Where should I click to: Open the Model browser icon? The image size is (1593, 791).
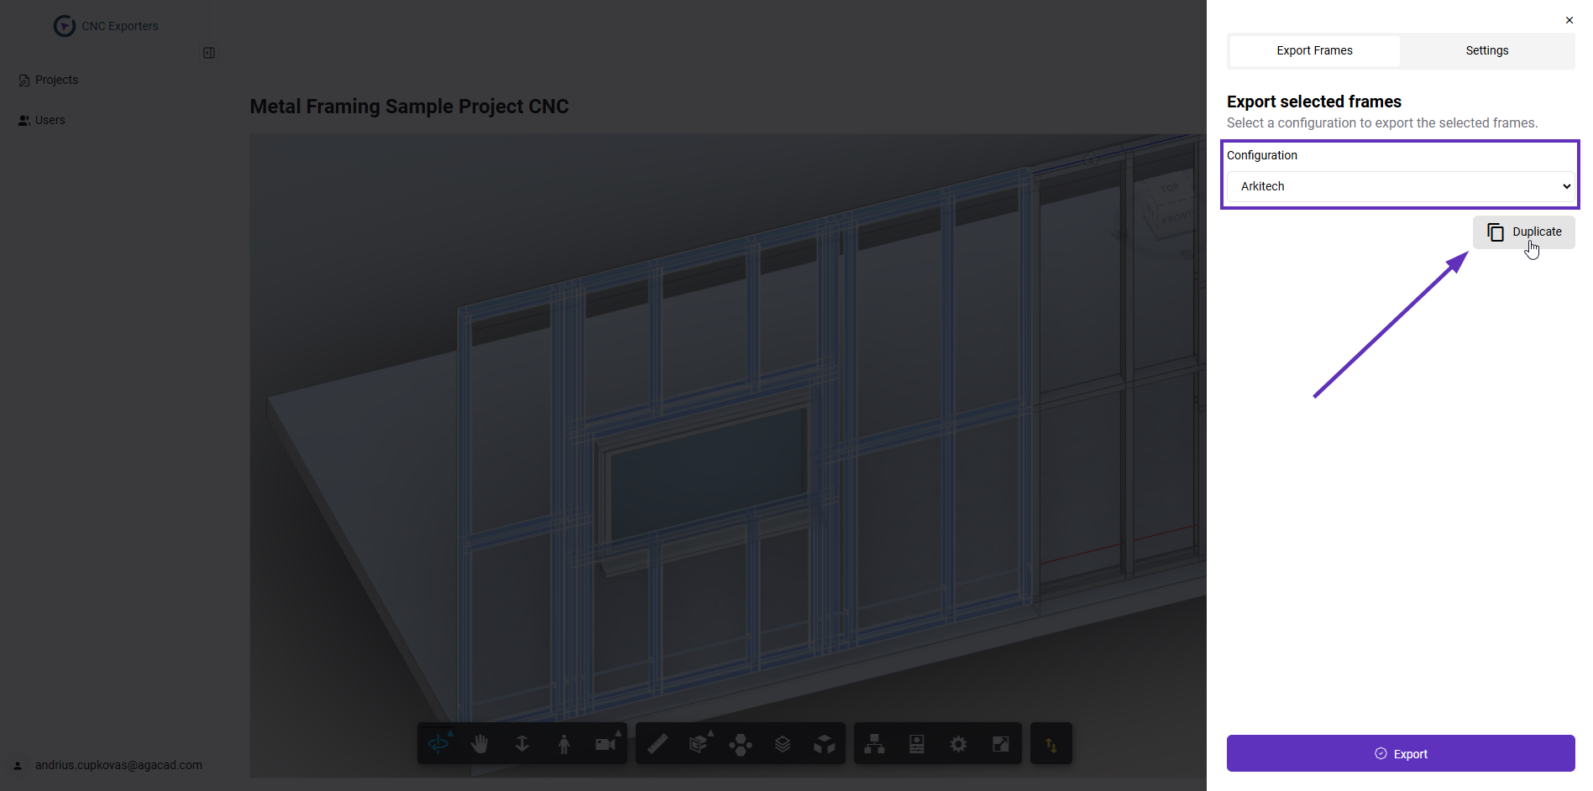[875, 744]
